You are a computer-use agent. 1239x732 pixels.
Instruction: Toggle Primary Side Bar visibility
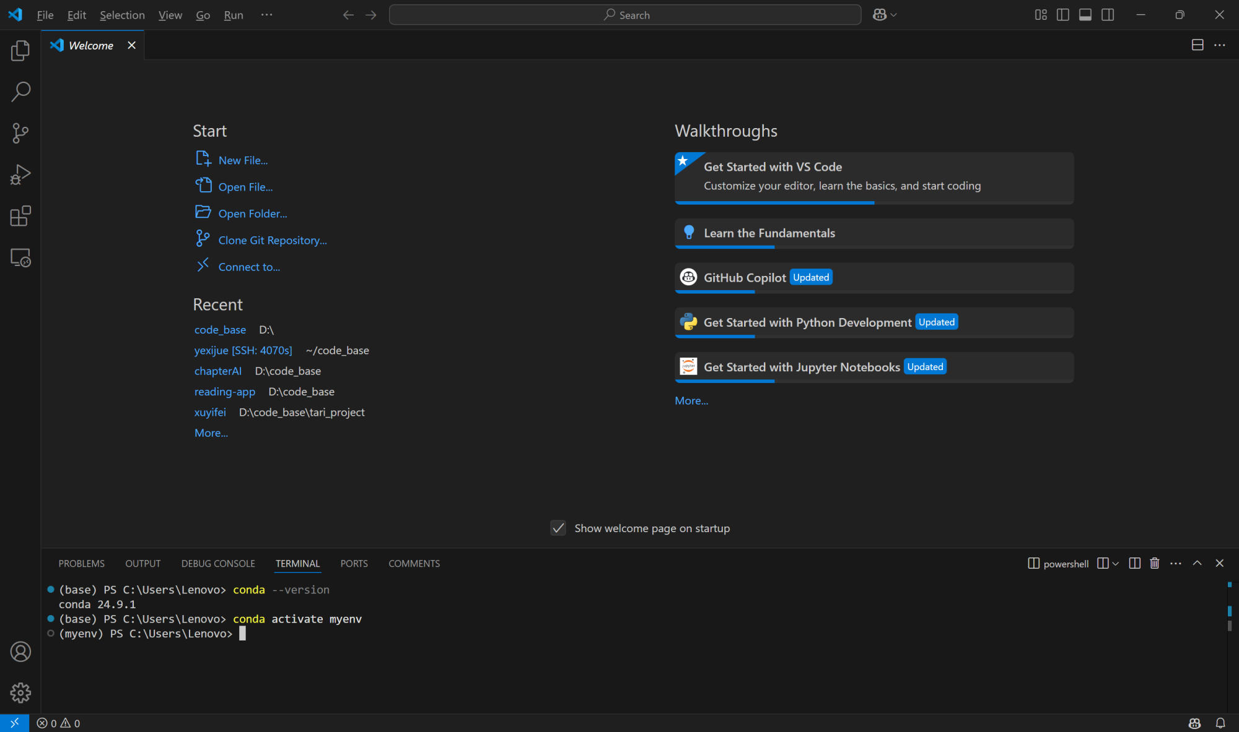click(1063, 15)
